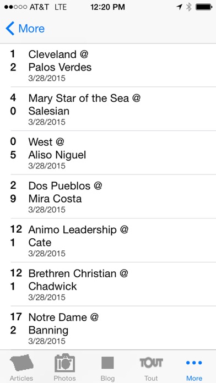Open the Photos camera icon
This screenshot has height=383, width=216.
point(64,363)
